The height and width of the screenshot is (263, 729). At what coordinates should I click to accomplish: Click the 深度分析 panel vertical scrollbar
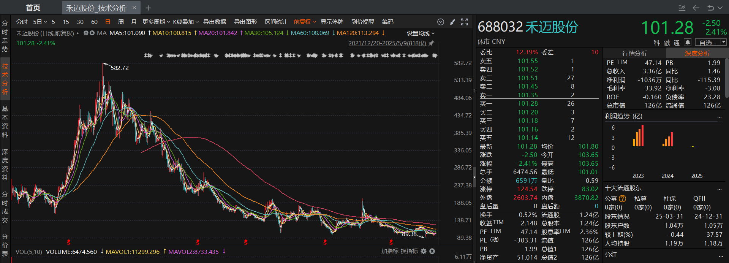tap(727, 78)
